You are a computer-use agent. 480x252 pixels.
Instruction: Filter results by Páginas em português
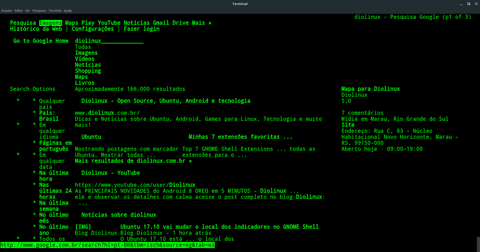tap(55, 146)
